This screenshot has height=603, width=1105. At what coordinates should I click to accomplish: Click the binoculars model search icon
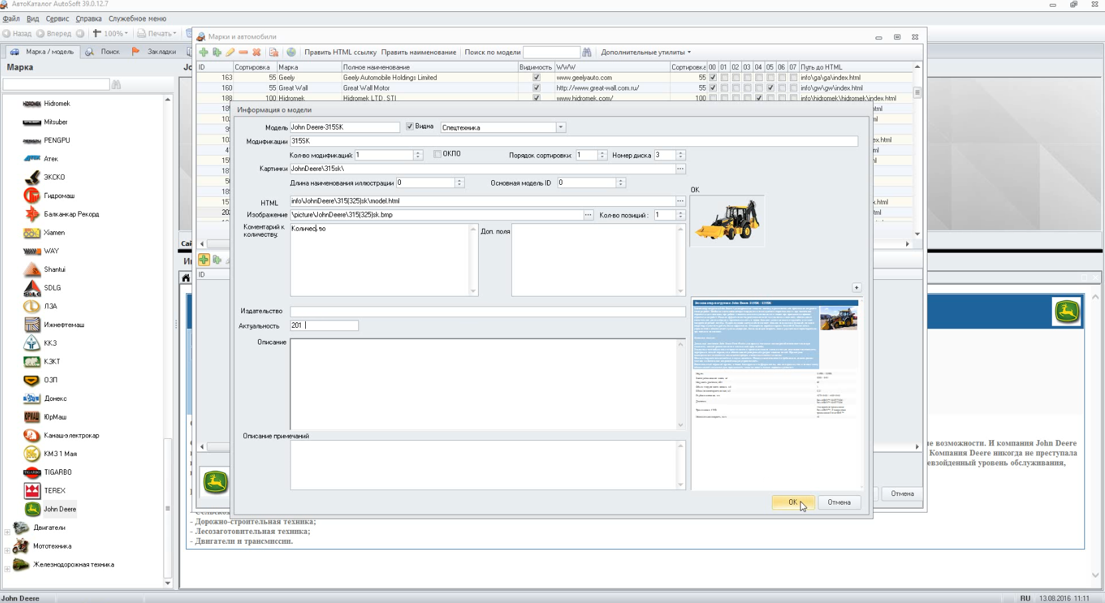pyautogui.click(x=586, y=52)
